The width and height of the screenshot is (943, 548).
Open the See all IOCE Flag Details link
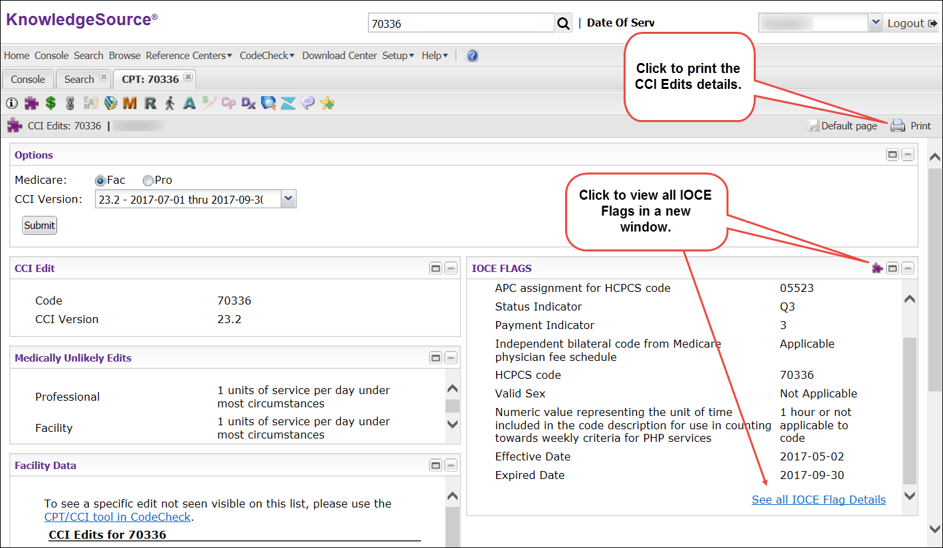818,500
